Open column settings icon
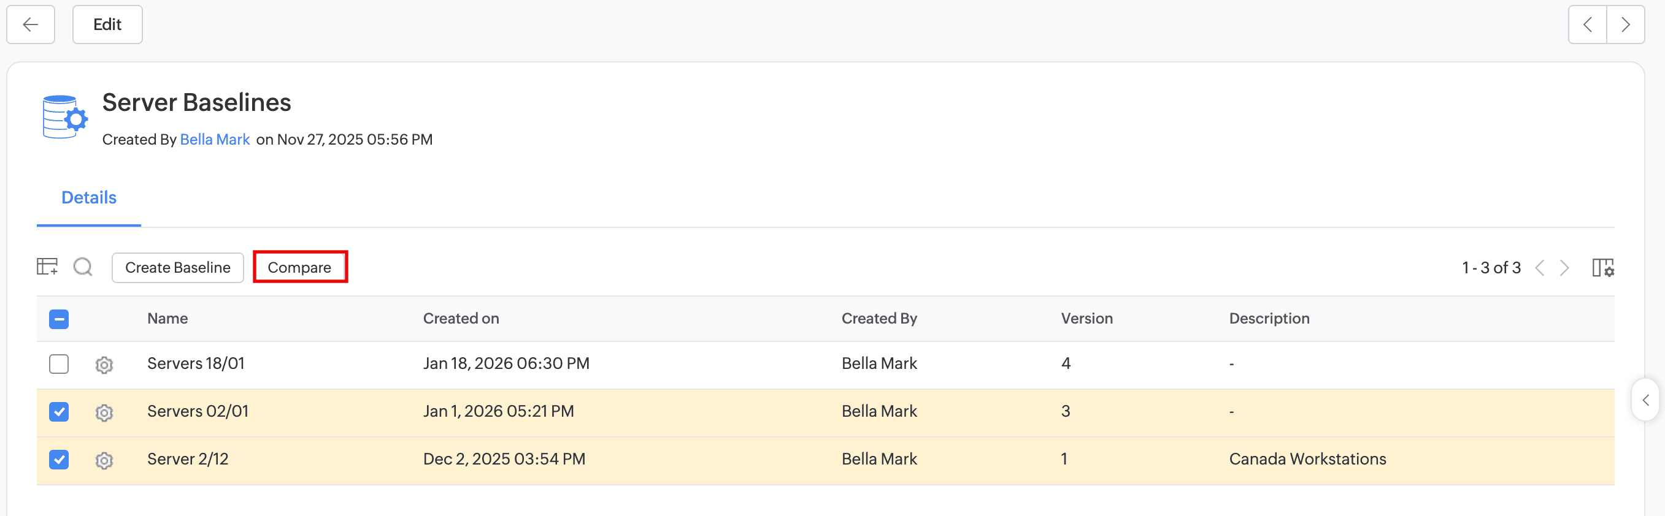Screen dimensions: 1665x516 click(1602, 267)
